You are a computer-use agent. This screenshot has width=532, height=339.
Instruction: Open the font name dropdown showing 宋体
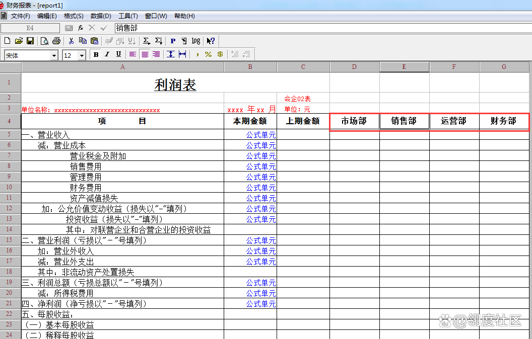point(54,54)
